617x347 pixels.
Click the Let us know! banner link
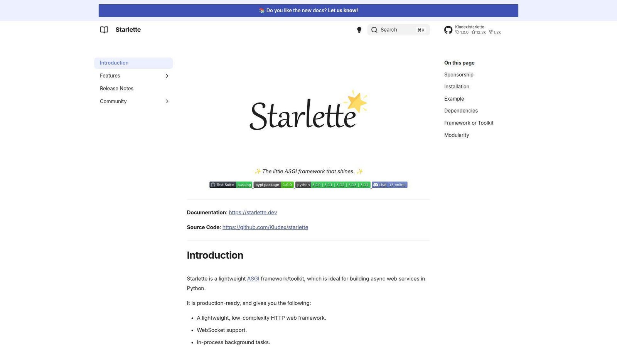pyautogui.click(x=343, y=10)
